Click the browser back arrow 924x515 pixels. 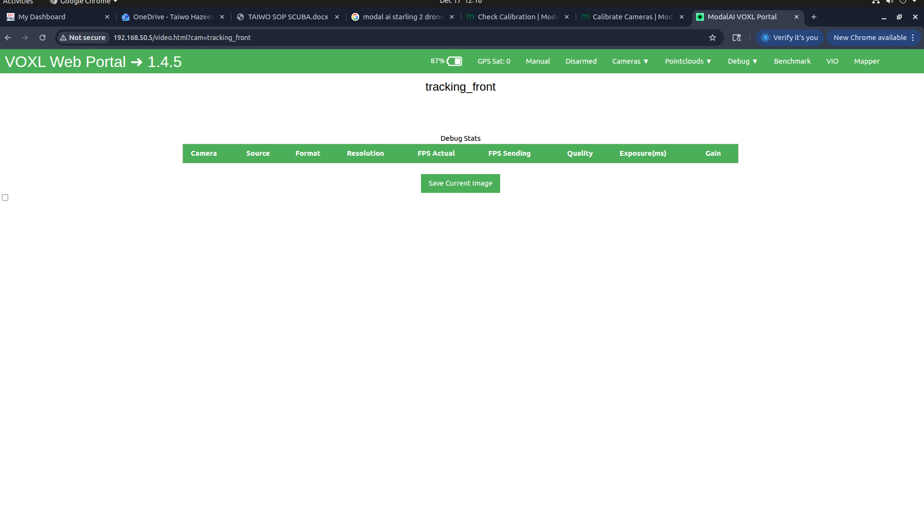click(8, 38)
